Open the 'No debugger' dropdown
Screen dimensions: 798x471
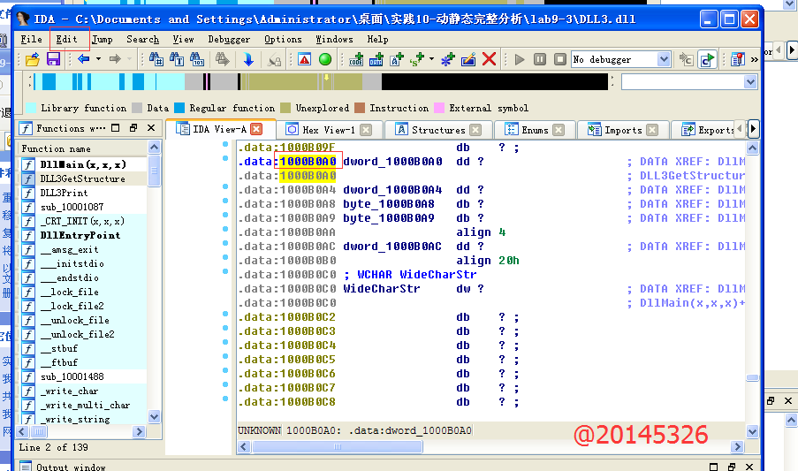point(664,59)
